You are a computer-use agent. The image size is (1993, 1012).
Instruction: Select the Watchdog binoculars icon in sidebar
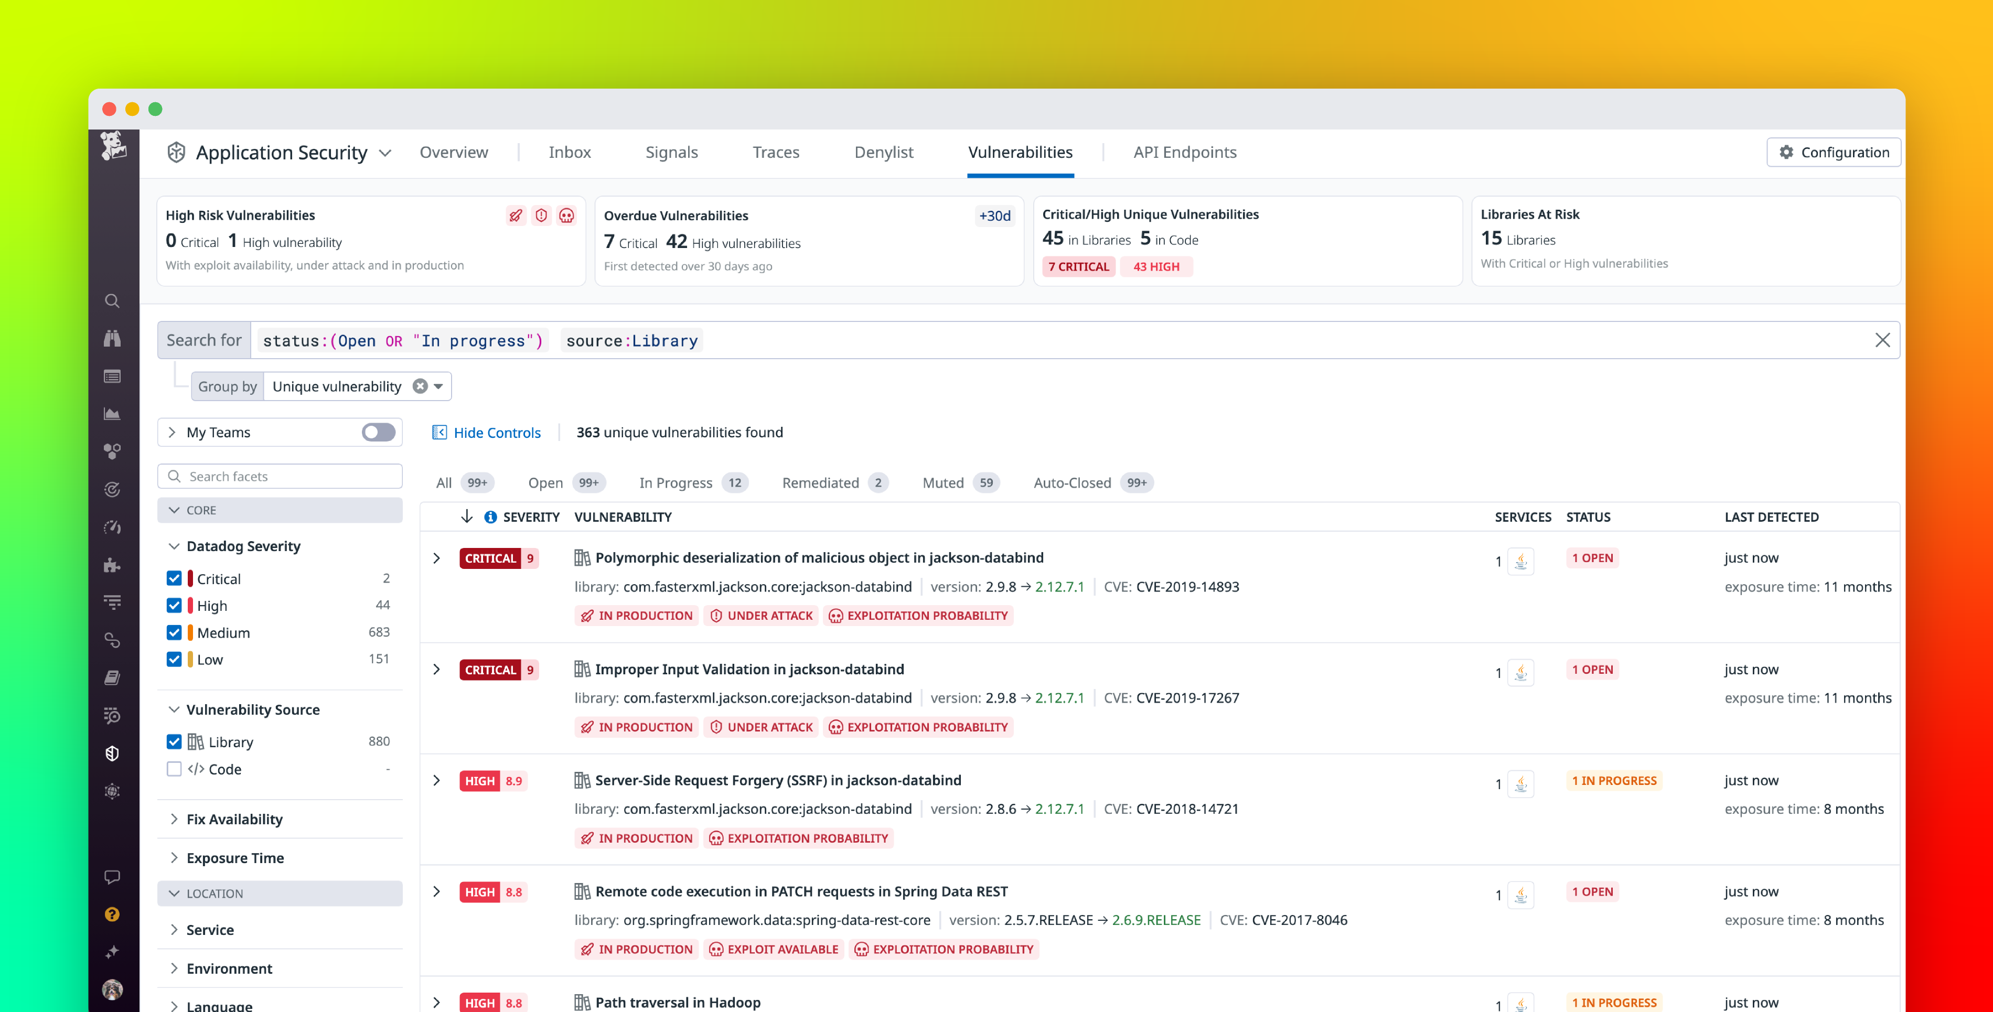pyautogui.click(x=113, y=339)
